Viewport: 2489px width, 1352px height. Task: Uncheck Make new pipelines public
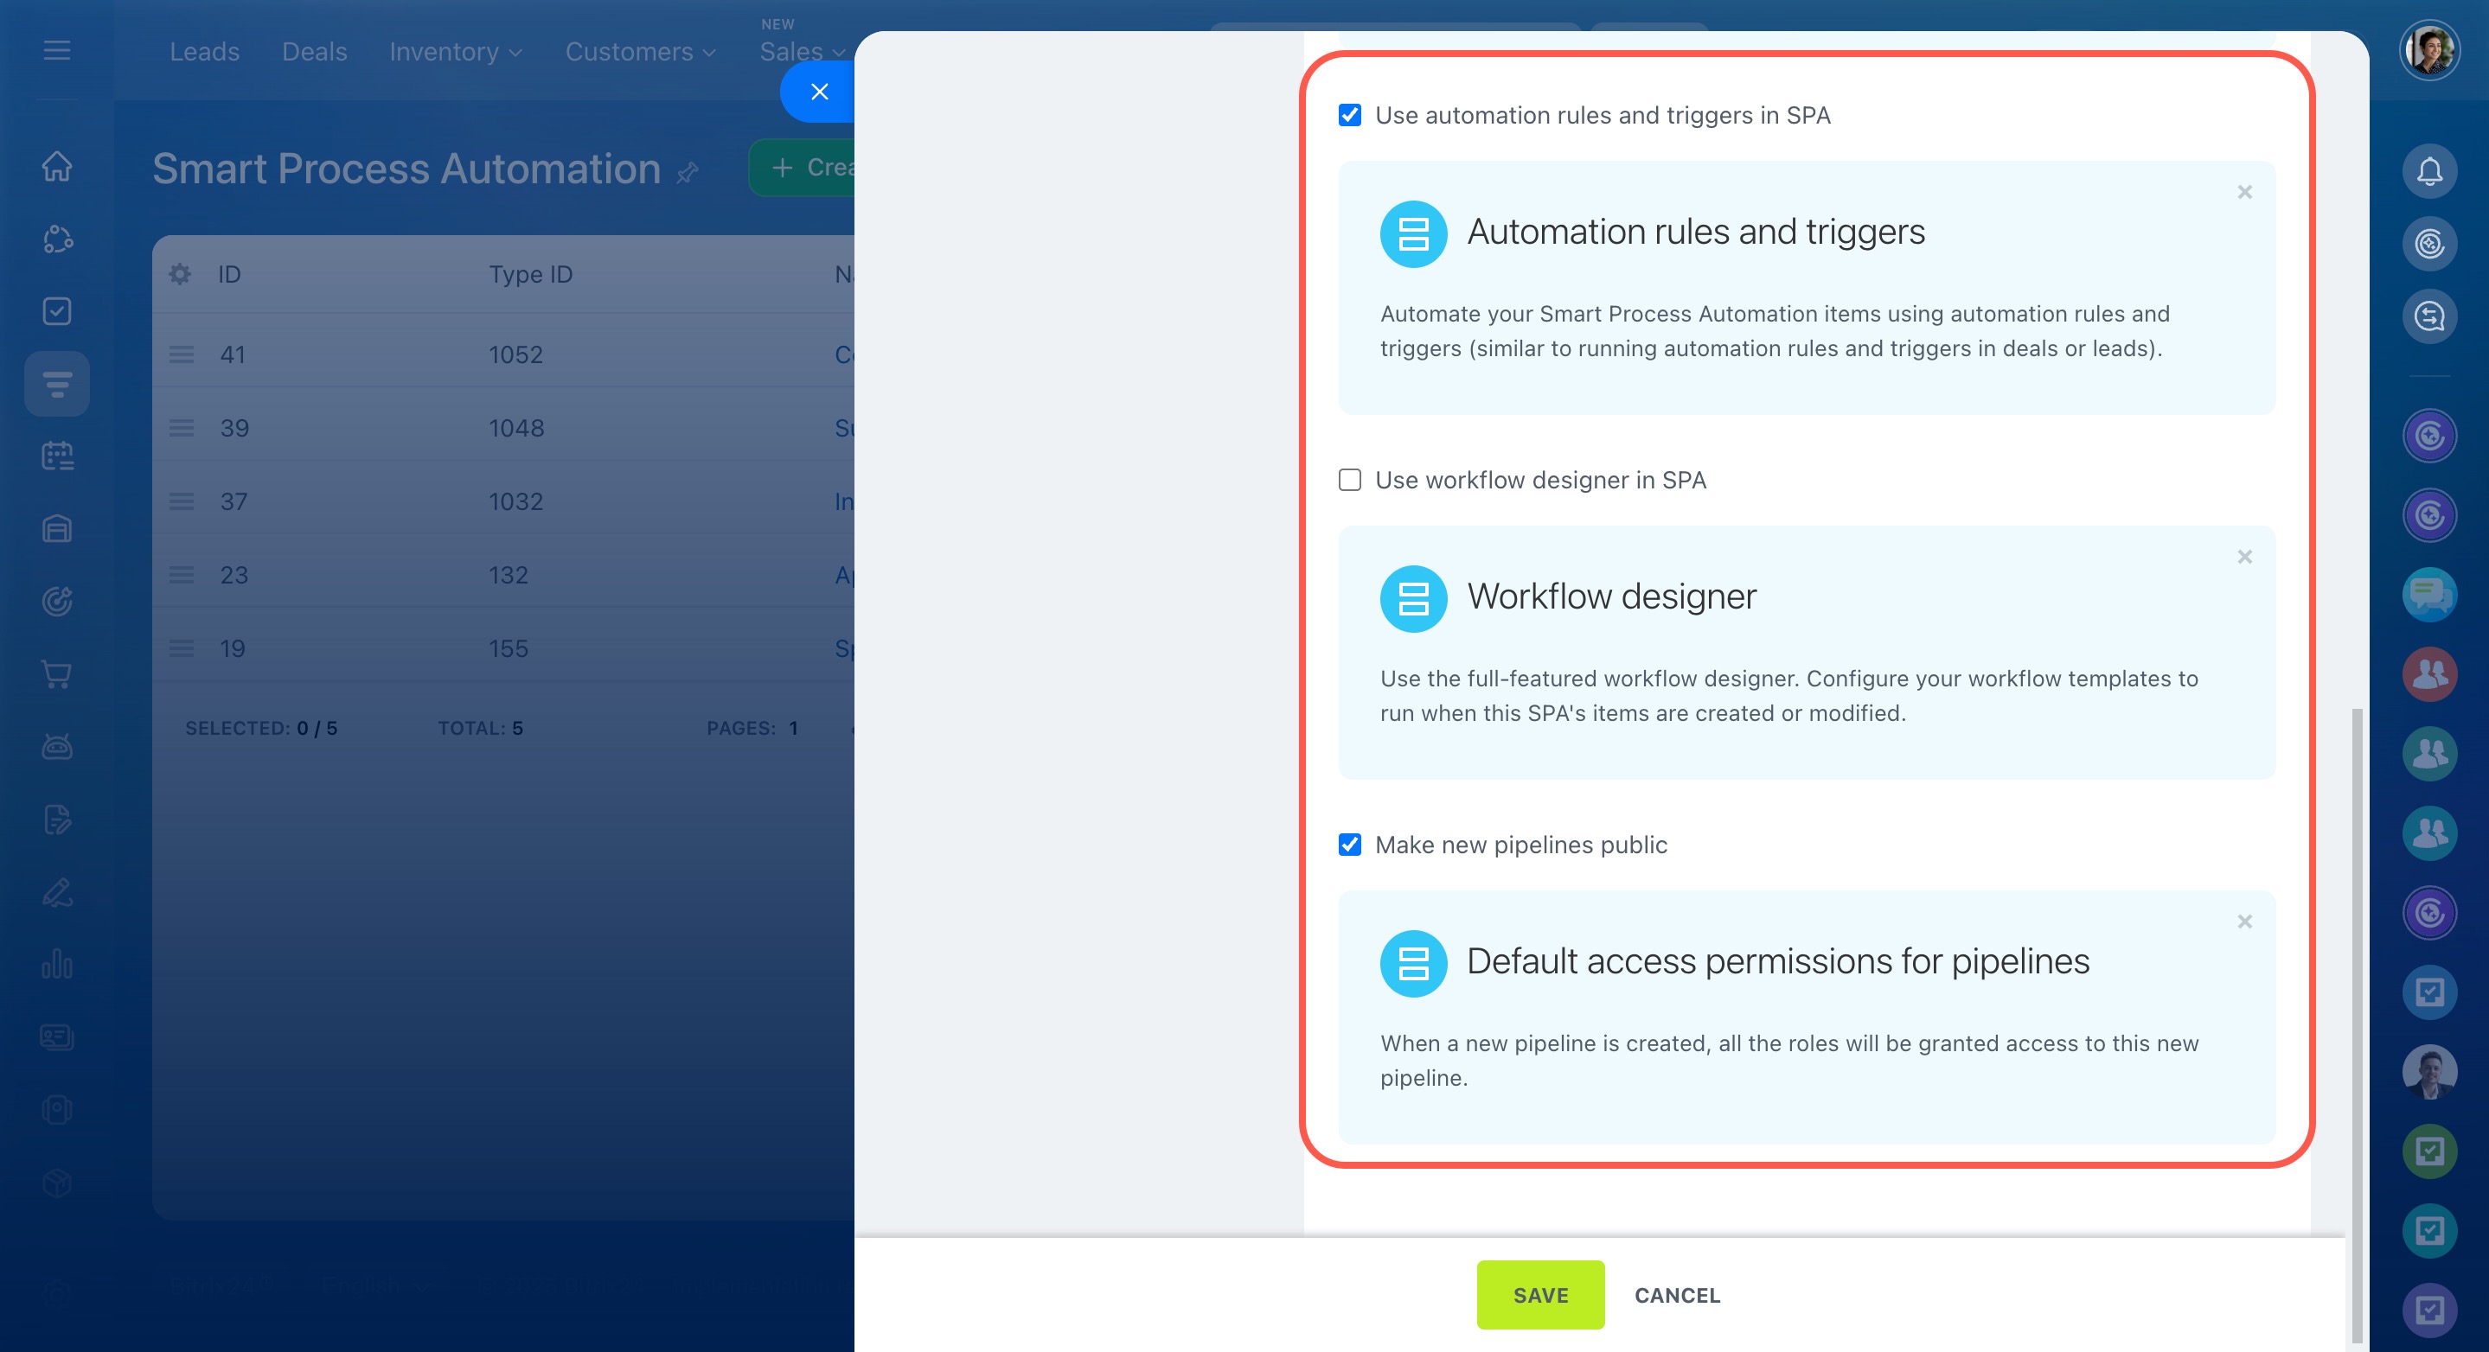click(x=1350, y=845)
